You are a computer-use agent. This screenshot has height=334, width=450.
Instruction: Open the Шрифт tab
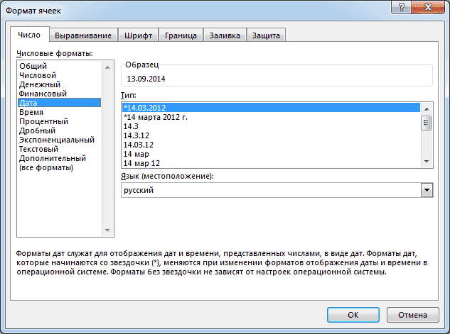138,35
